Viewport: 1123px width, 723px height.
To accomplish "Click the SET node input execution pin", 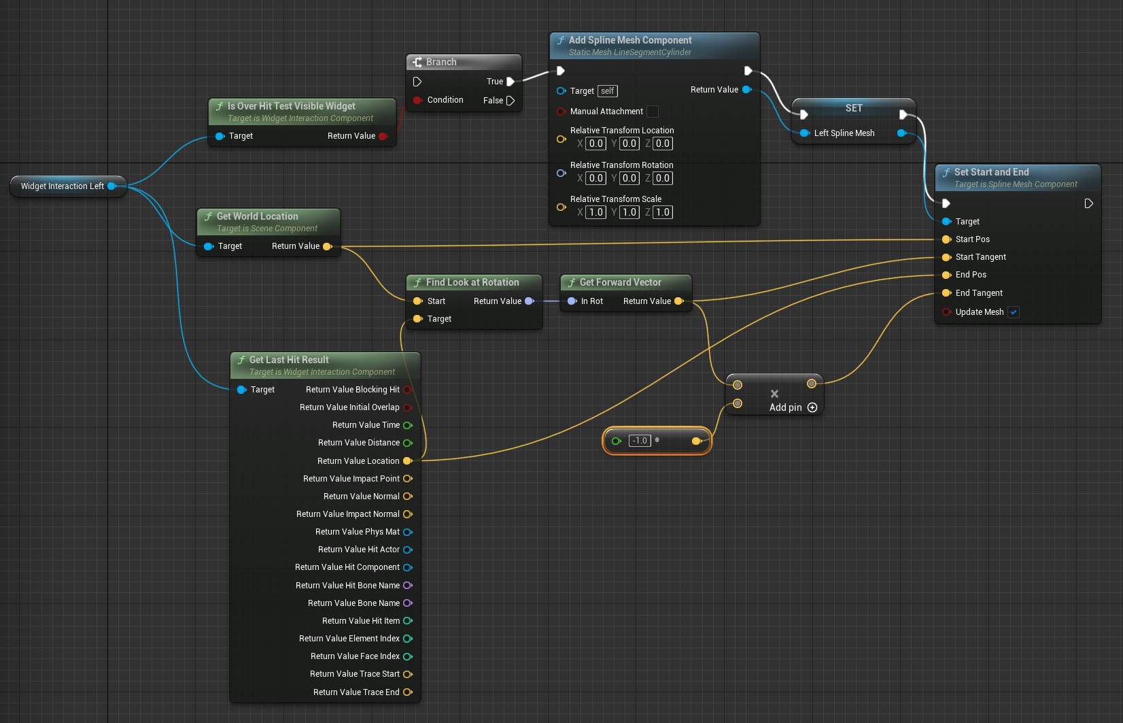I will (804, 114).
